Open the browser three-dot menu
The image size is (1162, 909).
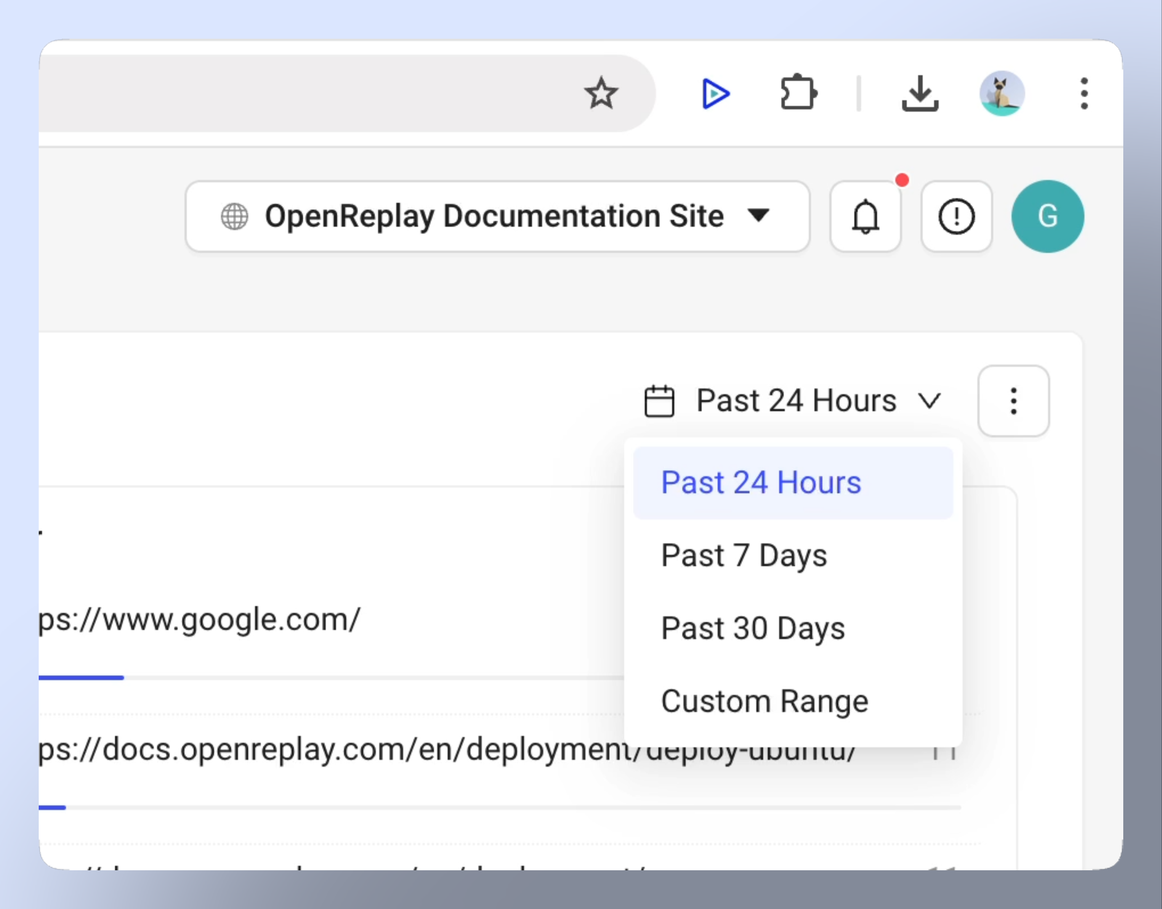[x=1084, y=94]
